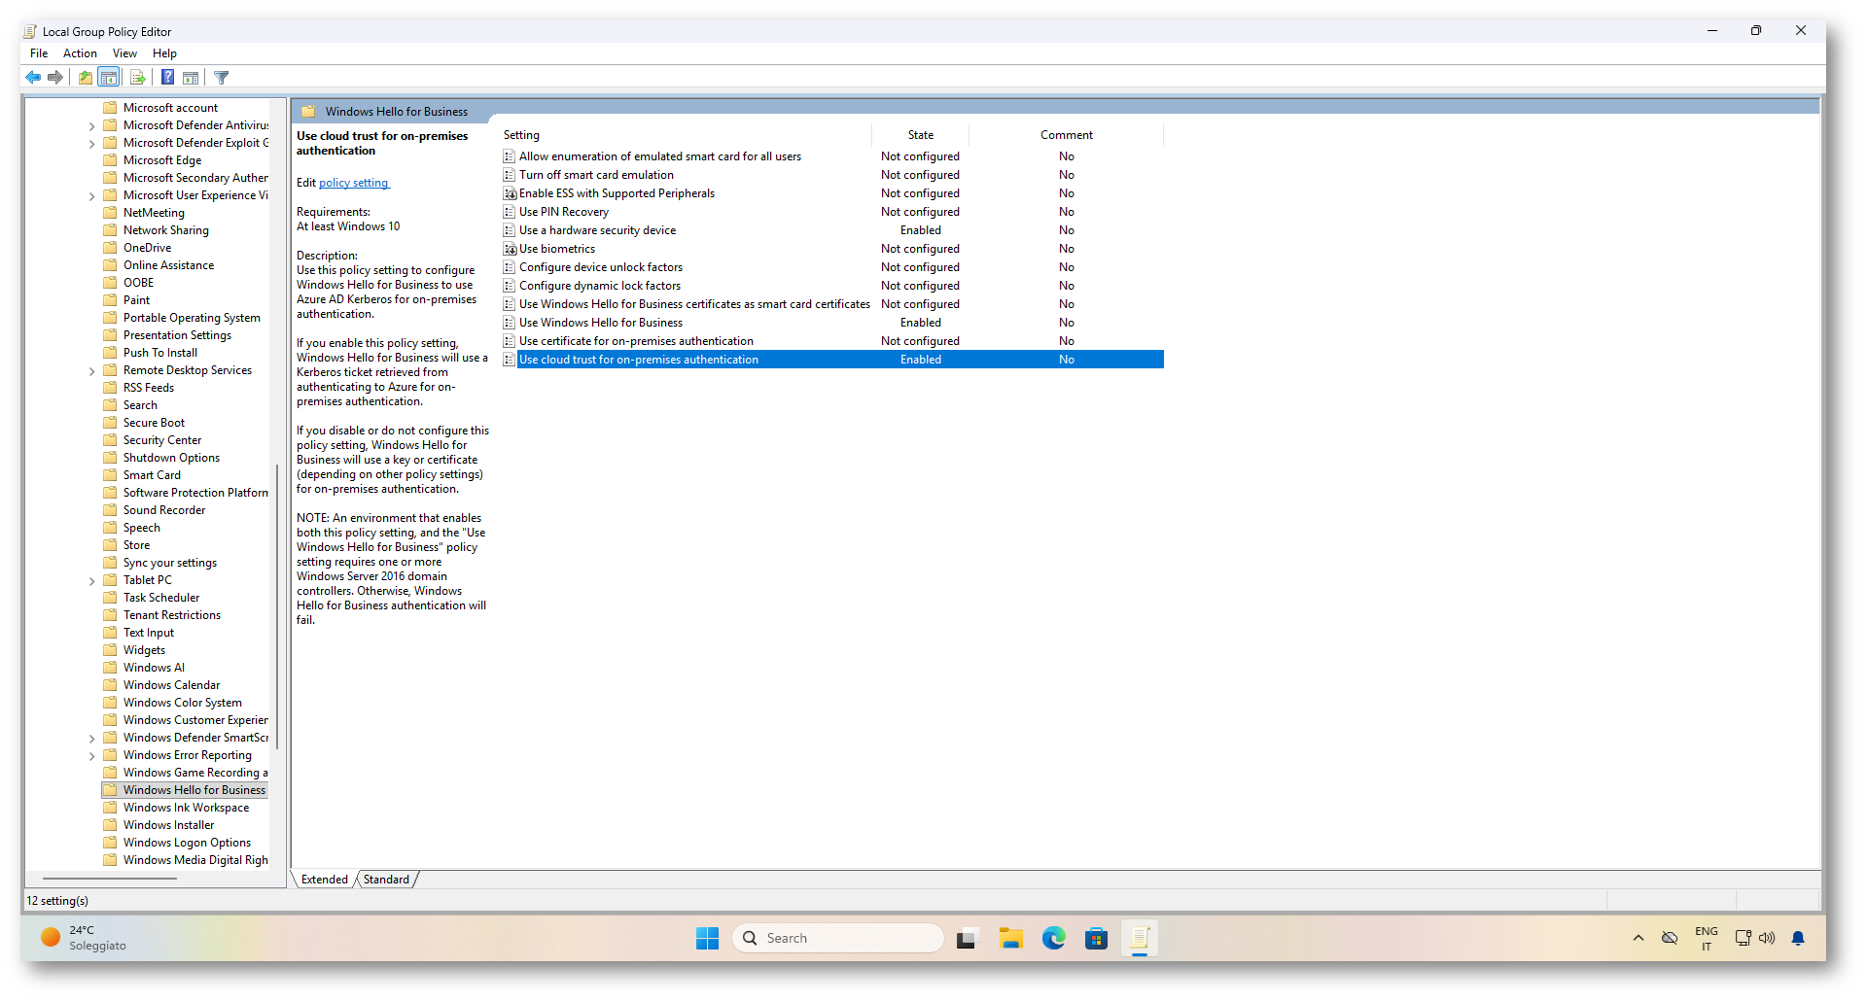Open the Action menu

coord(80,53)
